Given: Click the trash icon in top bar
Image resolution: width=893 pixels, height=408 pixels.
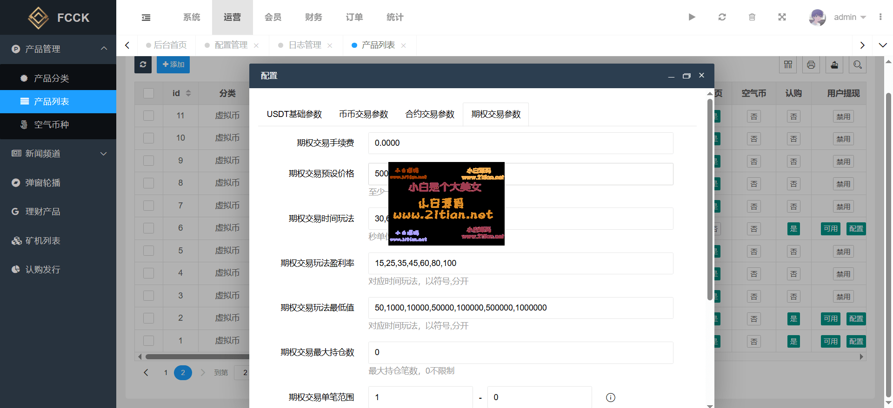Looking at the screenshot, I should [752, 17].
